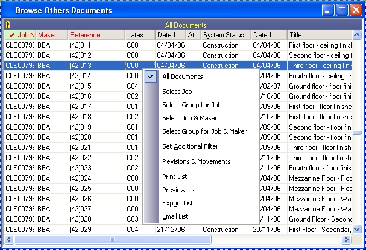The image size is (366, 250).
Task: Sort by Maker column header
Action: tap(52, 35)
